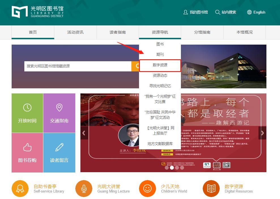Open 我的图书馆 user account icon
This screenshot has height=199, width=280.
point(186,12)
